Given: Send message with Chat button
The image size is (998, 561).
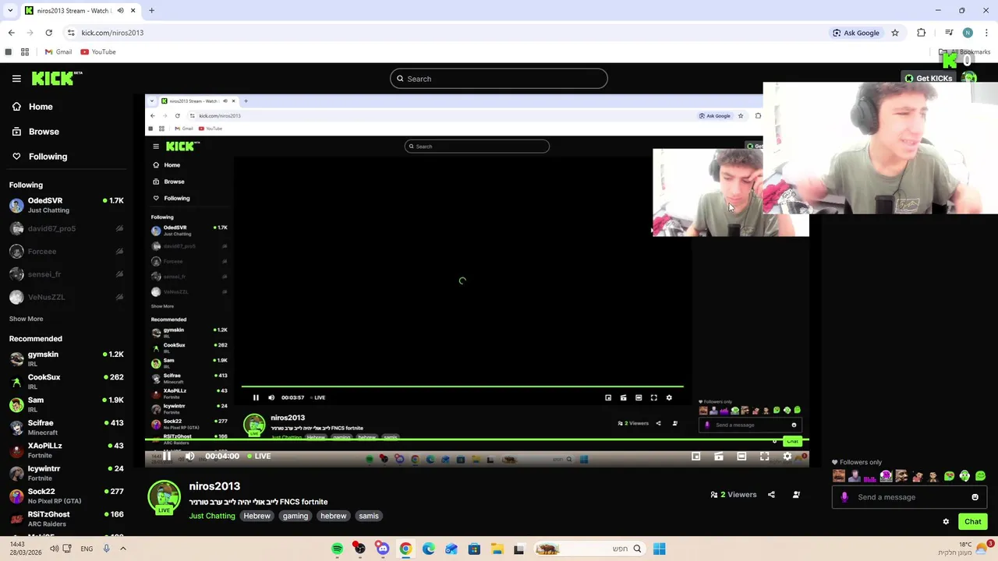Looking at the screenshot, I should pyautogui.click(x=973, y=522).
